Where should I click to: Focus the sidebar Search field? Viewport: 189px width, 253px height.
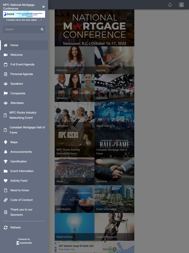[x=24, y=29]
